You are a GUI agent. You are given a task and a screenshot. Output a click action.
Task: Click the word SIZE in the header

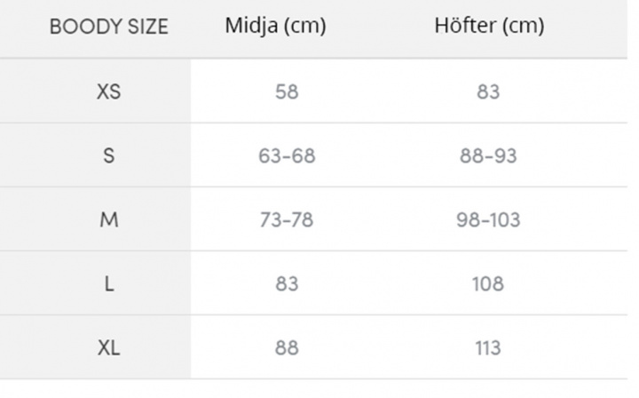point(148,27)
